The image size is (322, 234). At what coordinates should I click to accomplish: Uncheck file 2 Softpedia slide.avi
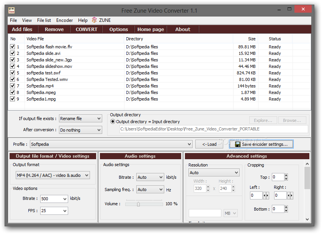(13, 53)
